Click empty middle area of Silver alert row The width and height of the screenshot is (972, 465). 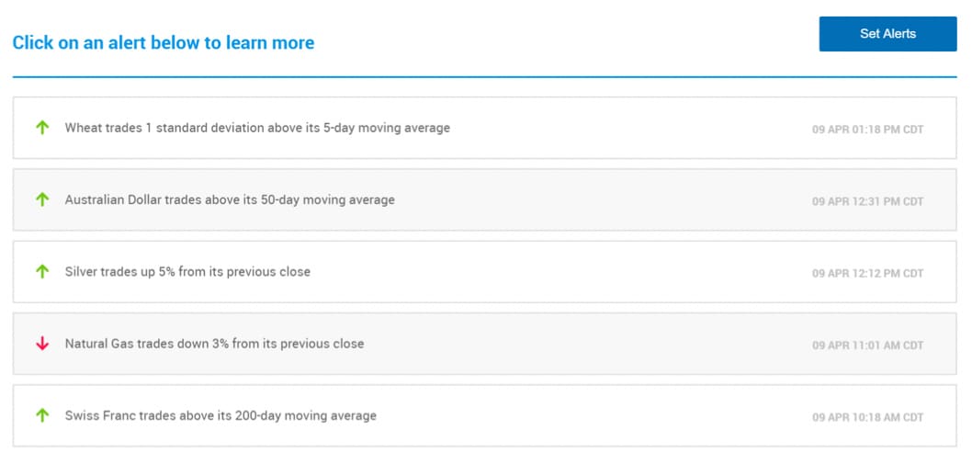[x=560, y=272]
